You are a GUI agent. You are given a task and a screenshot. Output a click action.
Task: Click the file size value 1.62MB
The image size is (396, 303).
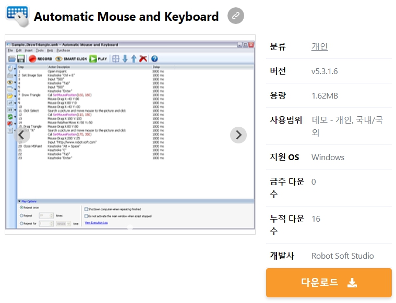[325, 95]
